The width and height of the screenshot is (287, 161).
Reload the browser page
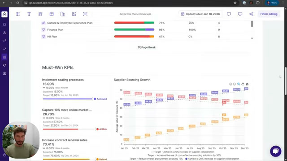(x=17, y=3)
